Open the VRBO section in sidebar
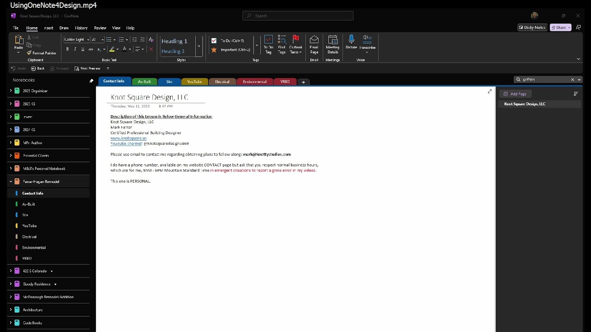 [27, 259]
